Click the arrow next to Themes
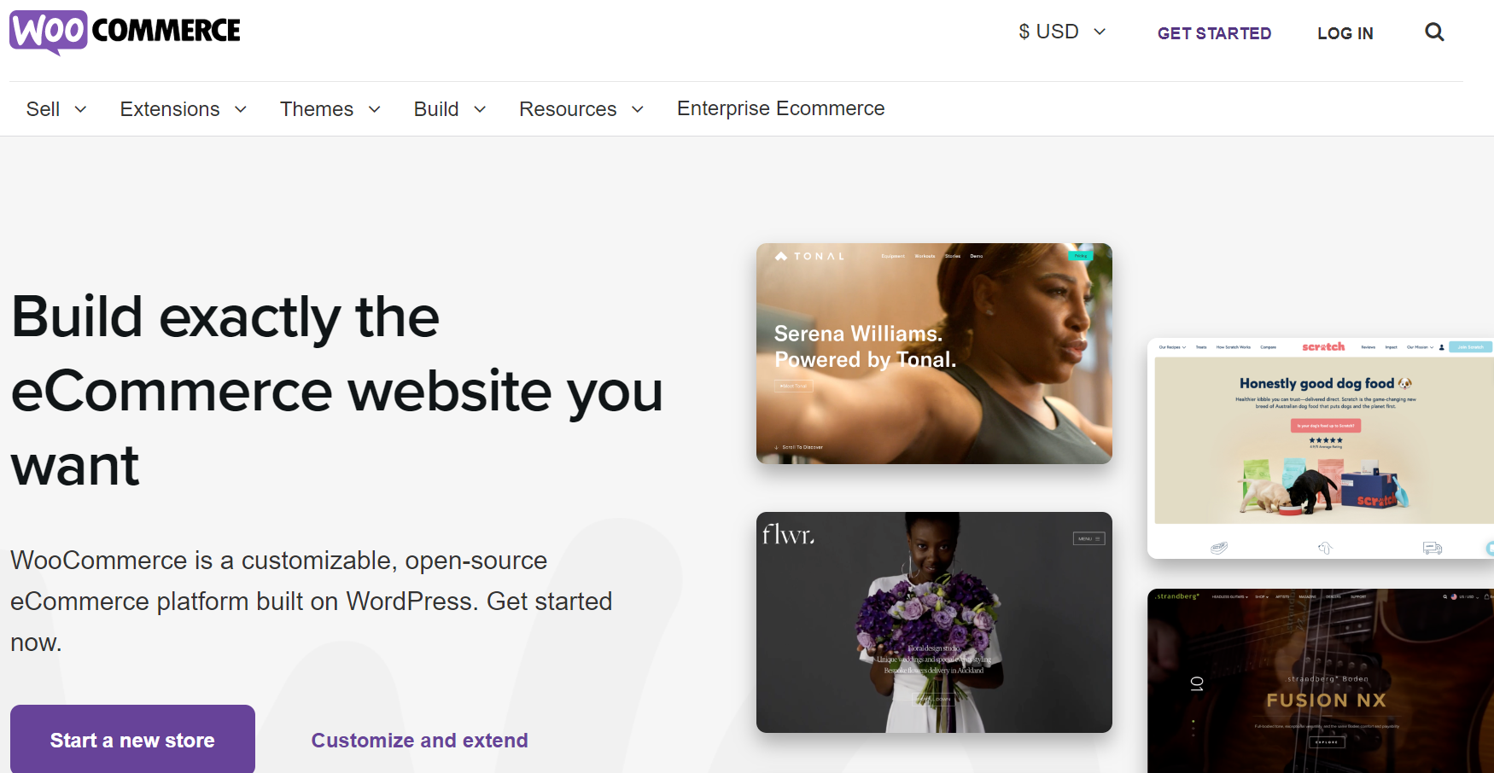1494x773 pixels. pos(375,109)
